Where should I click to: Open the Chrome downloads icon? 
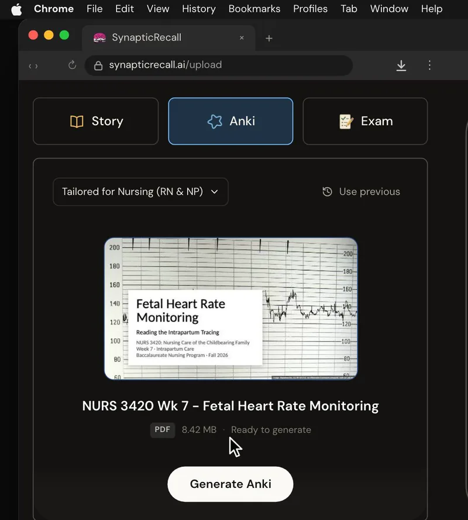click(x=401, y=66)
